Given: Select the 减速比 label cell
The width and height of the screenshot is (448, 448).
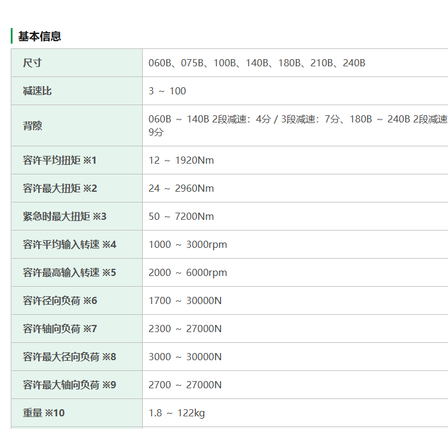Looking at the screenshot, I should click(37, 91).
